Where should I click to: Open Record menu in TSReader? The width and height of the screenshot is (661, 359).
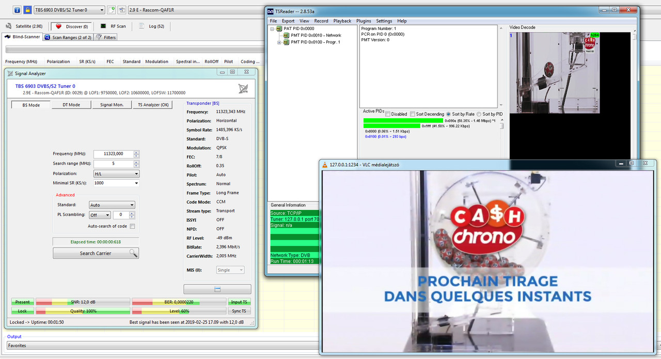pos(321,21)
